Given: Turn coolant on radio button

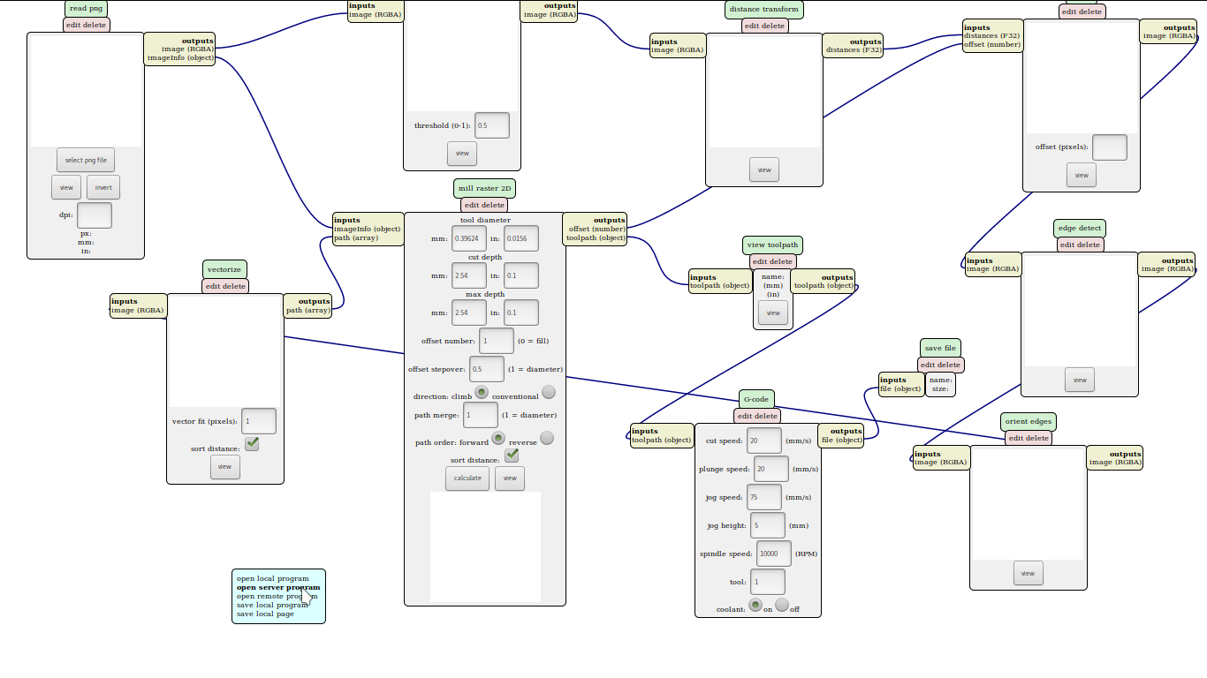Looking at the screenshot, I should point(755,606).
